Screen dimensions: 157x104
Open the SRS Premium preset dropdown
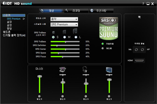(x=64, y=24)
